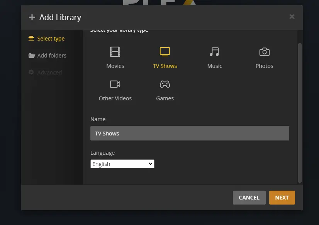Close the Add Library dialog with X
Screen dimensions: 319x225
(x=292, y=17)
